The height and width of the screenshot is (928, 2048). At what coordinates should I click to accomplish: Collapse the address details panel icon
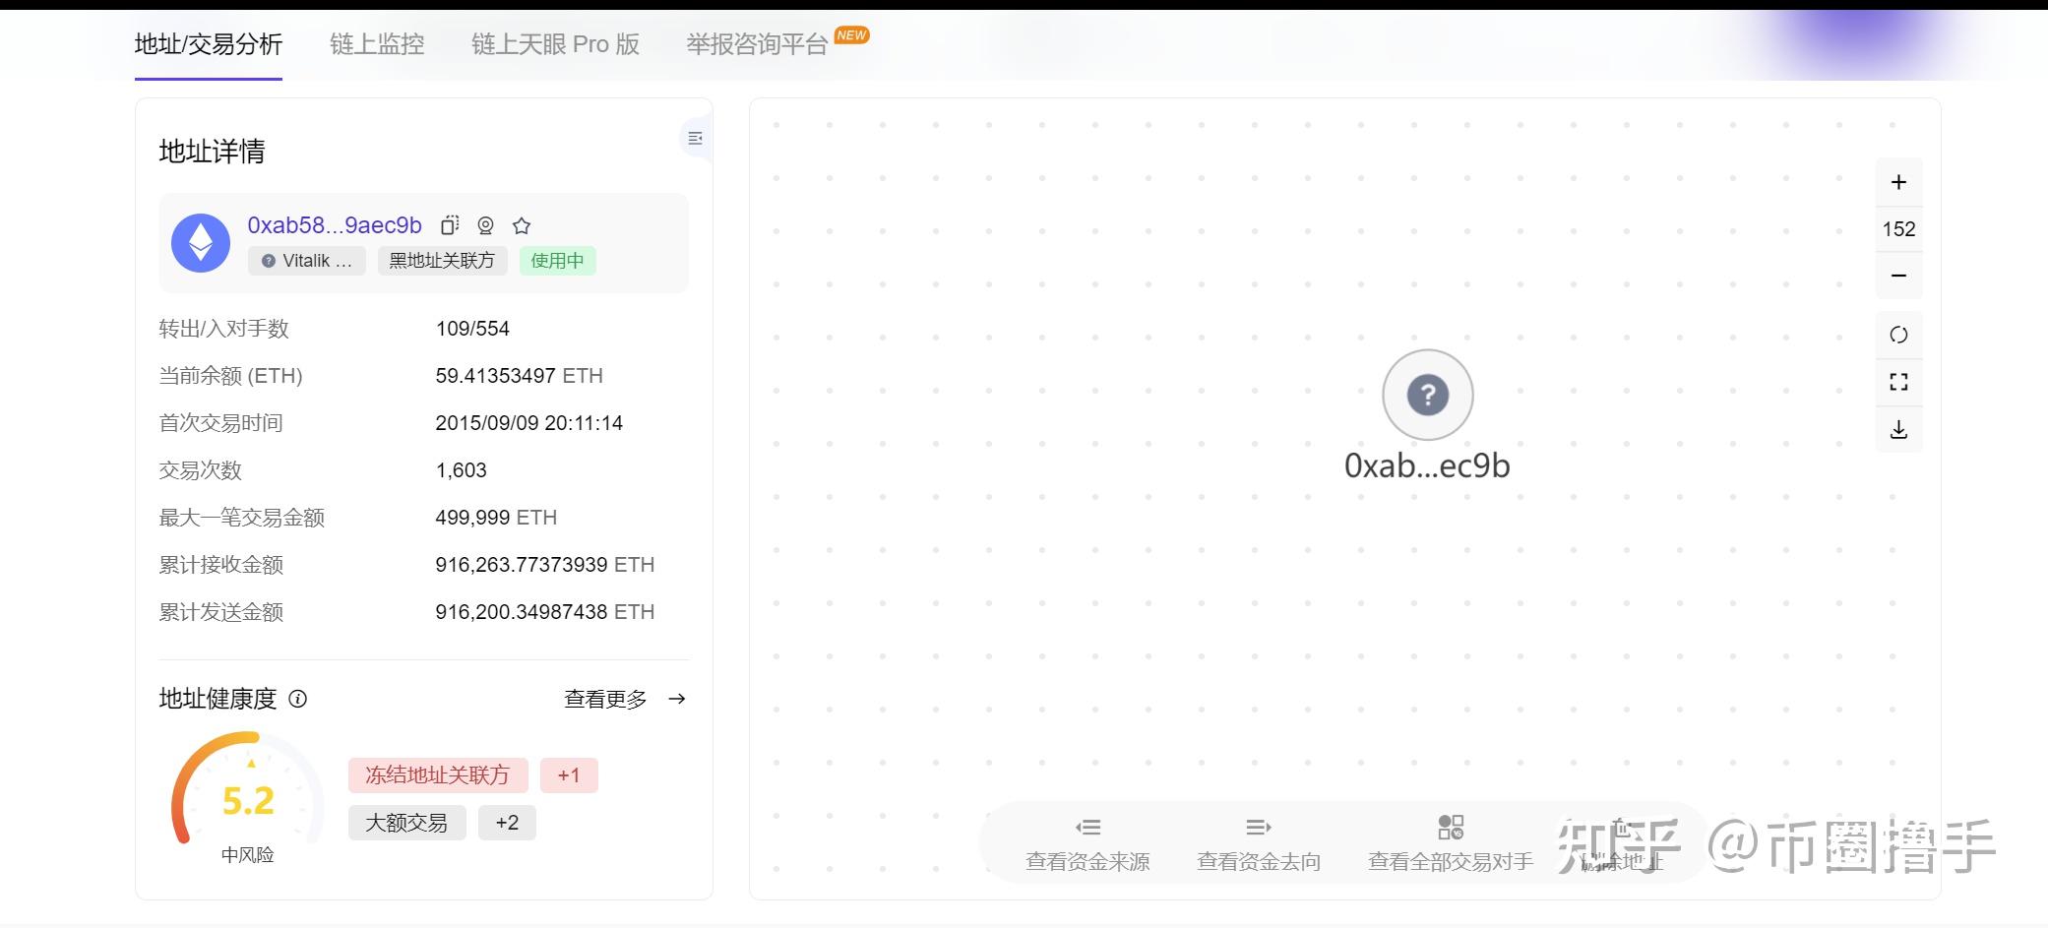click(x=695, y=139)
